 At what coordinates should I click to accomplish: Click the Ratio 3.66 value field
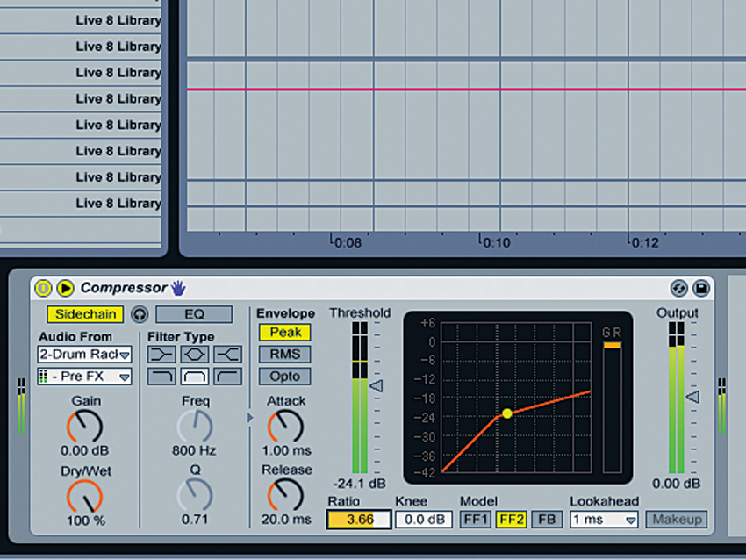tap(359, 520)
